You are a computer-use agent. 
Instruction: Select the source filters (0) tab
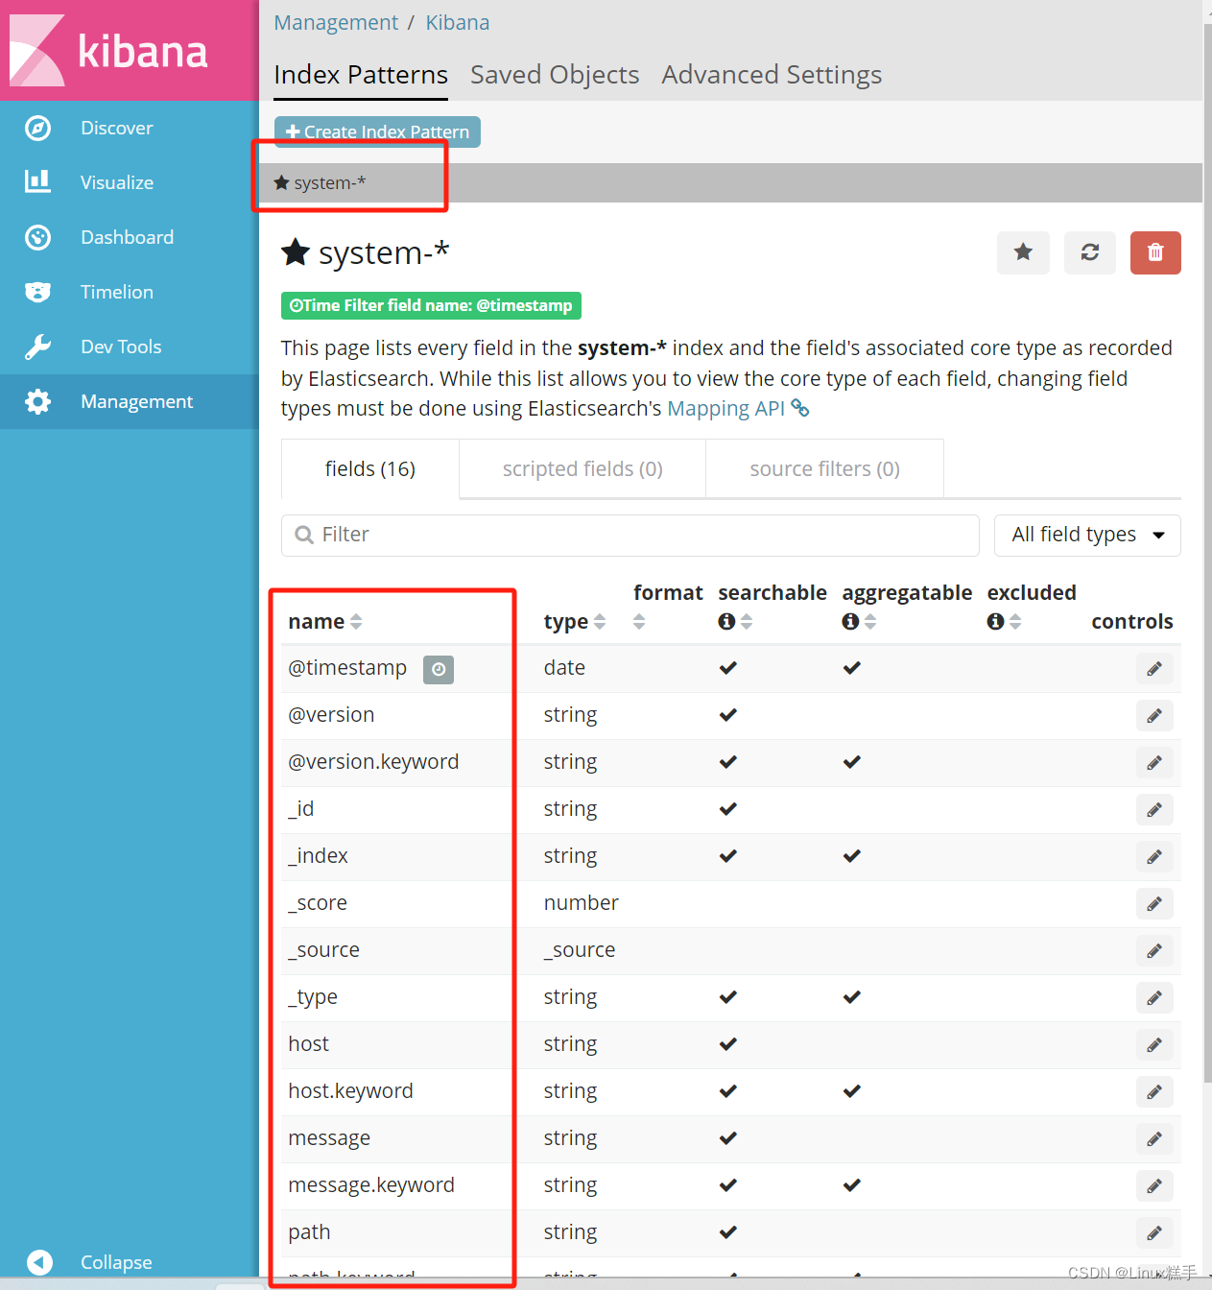(824, 469)
